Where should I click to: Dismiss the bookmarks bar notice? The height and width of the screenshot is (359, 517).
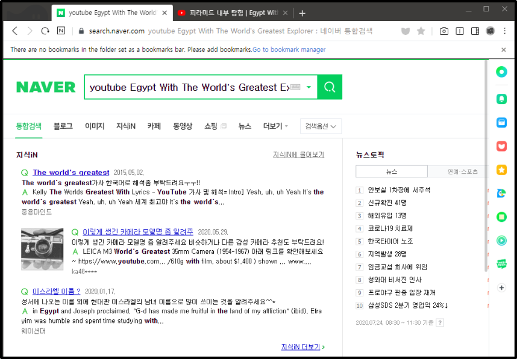point(504,50)
